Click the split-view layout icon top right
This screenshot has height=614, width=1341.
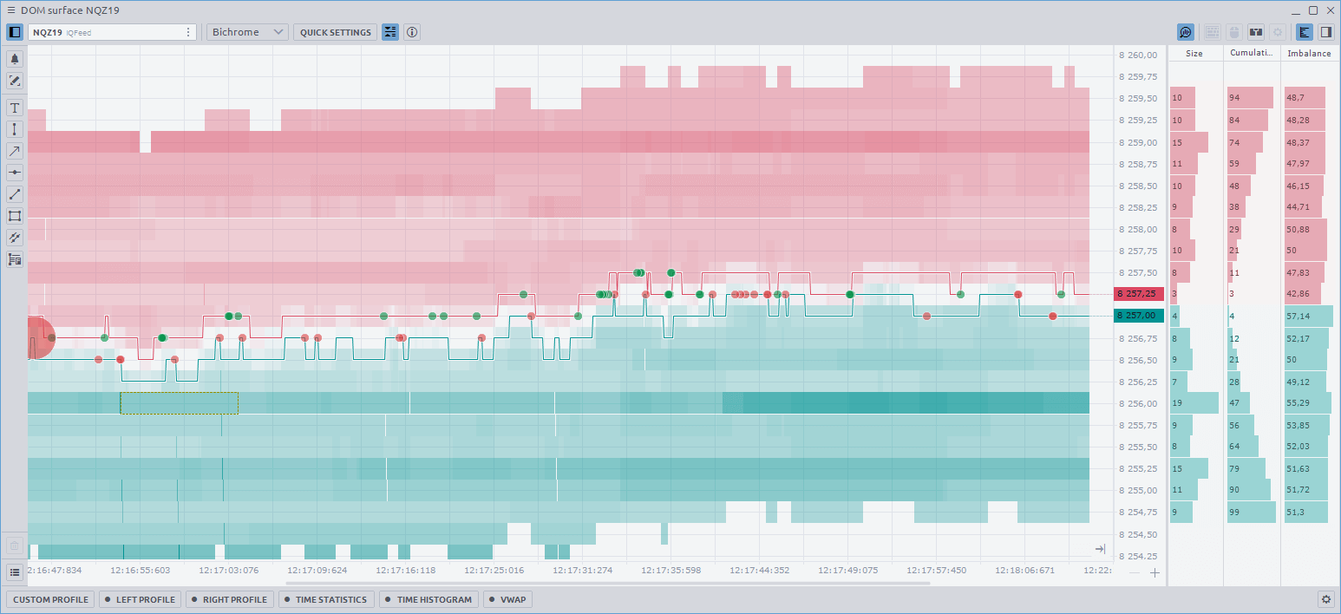coord(1326,31)
